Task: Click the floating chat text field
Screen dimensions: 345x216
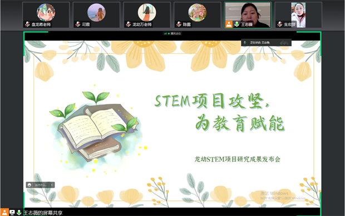Action: pyautogui.click(x=41, y=185)
